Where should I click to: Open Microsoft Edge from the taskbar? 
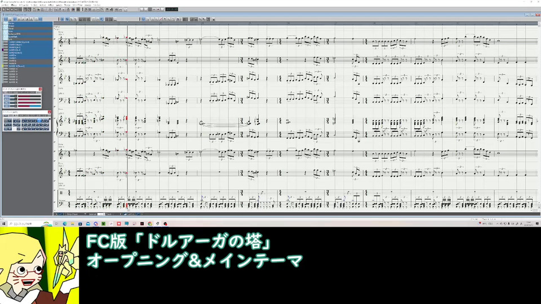pyautogui.click(x=65, y=223)
